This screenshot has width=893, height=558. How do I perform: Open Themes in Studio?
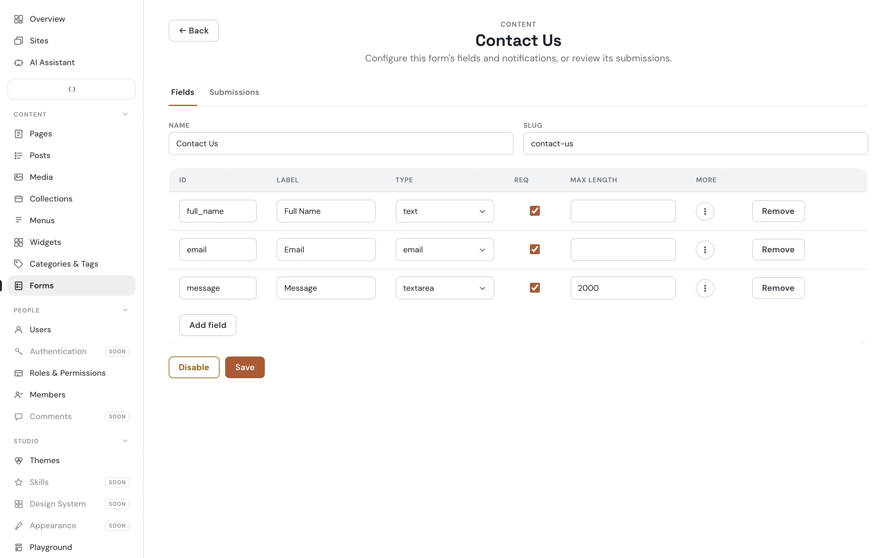tap(72, 461)
